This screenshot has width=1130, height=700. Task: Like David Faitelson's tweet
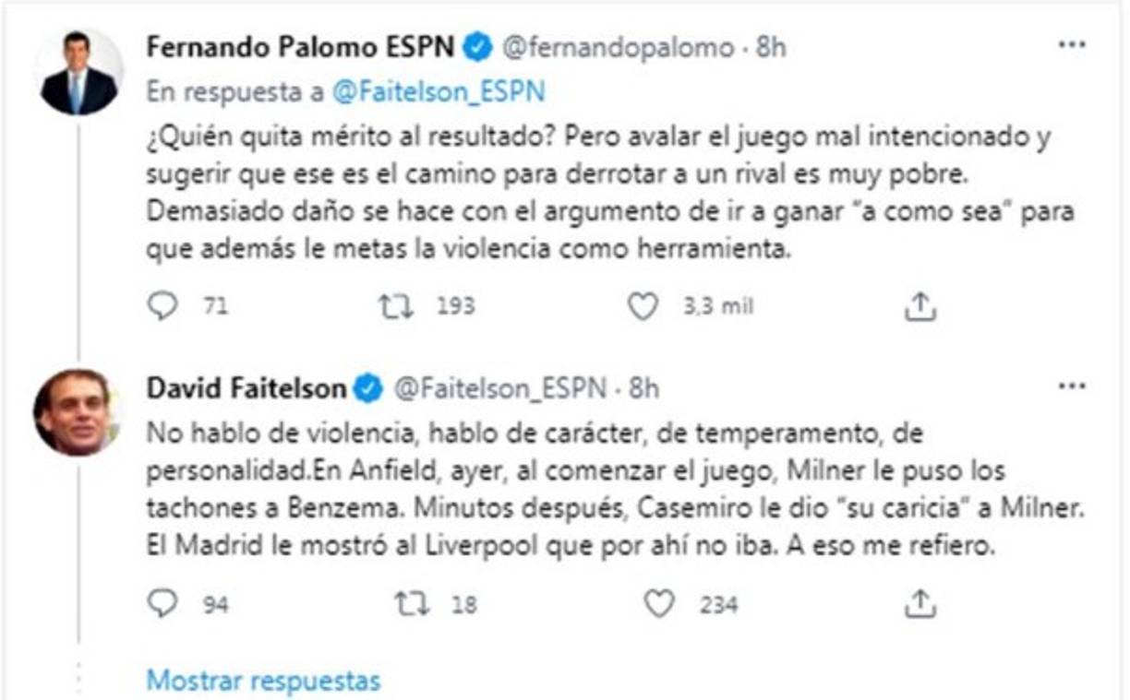click(658, 604)
